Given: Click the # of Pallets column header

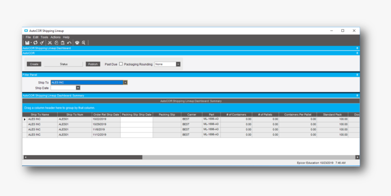Looking at the screenshot, I should [x=266, y=115].
